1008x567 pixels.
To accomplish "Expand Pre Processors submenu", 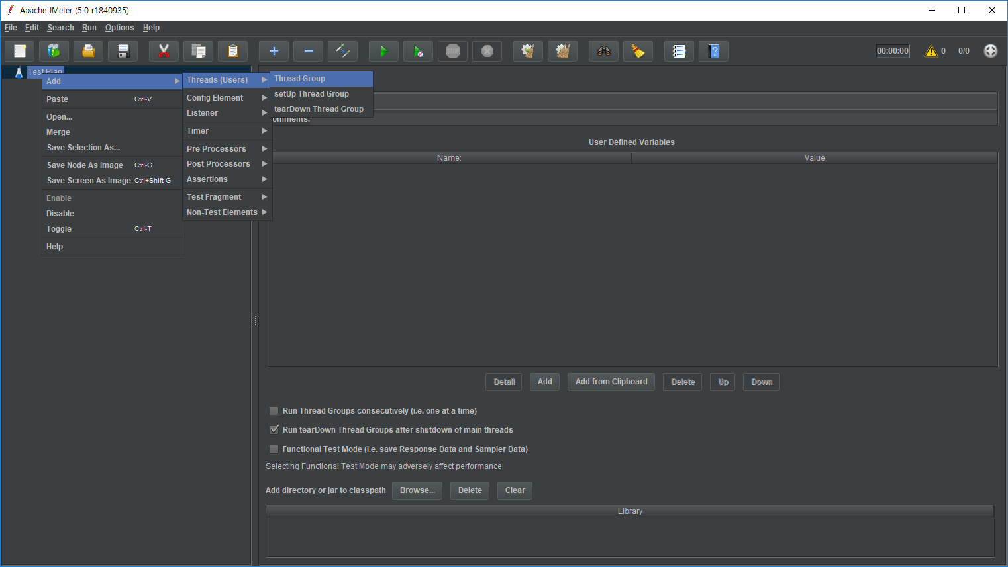I will tap(227, 149).
